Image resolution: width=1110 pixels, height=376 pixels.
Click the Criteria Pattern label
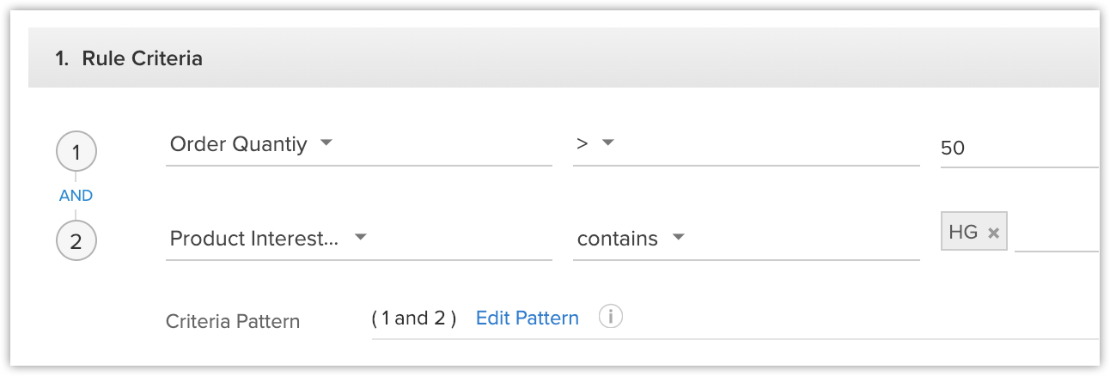pyautogui.click(x=233, y=322)
